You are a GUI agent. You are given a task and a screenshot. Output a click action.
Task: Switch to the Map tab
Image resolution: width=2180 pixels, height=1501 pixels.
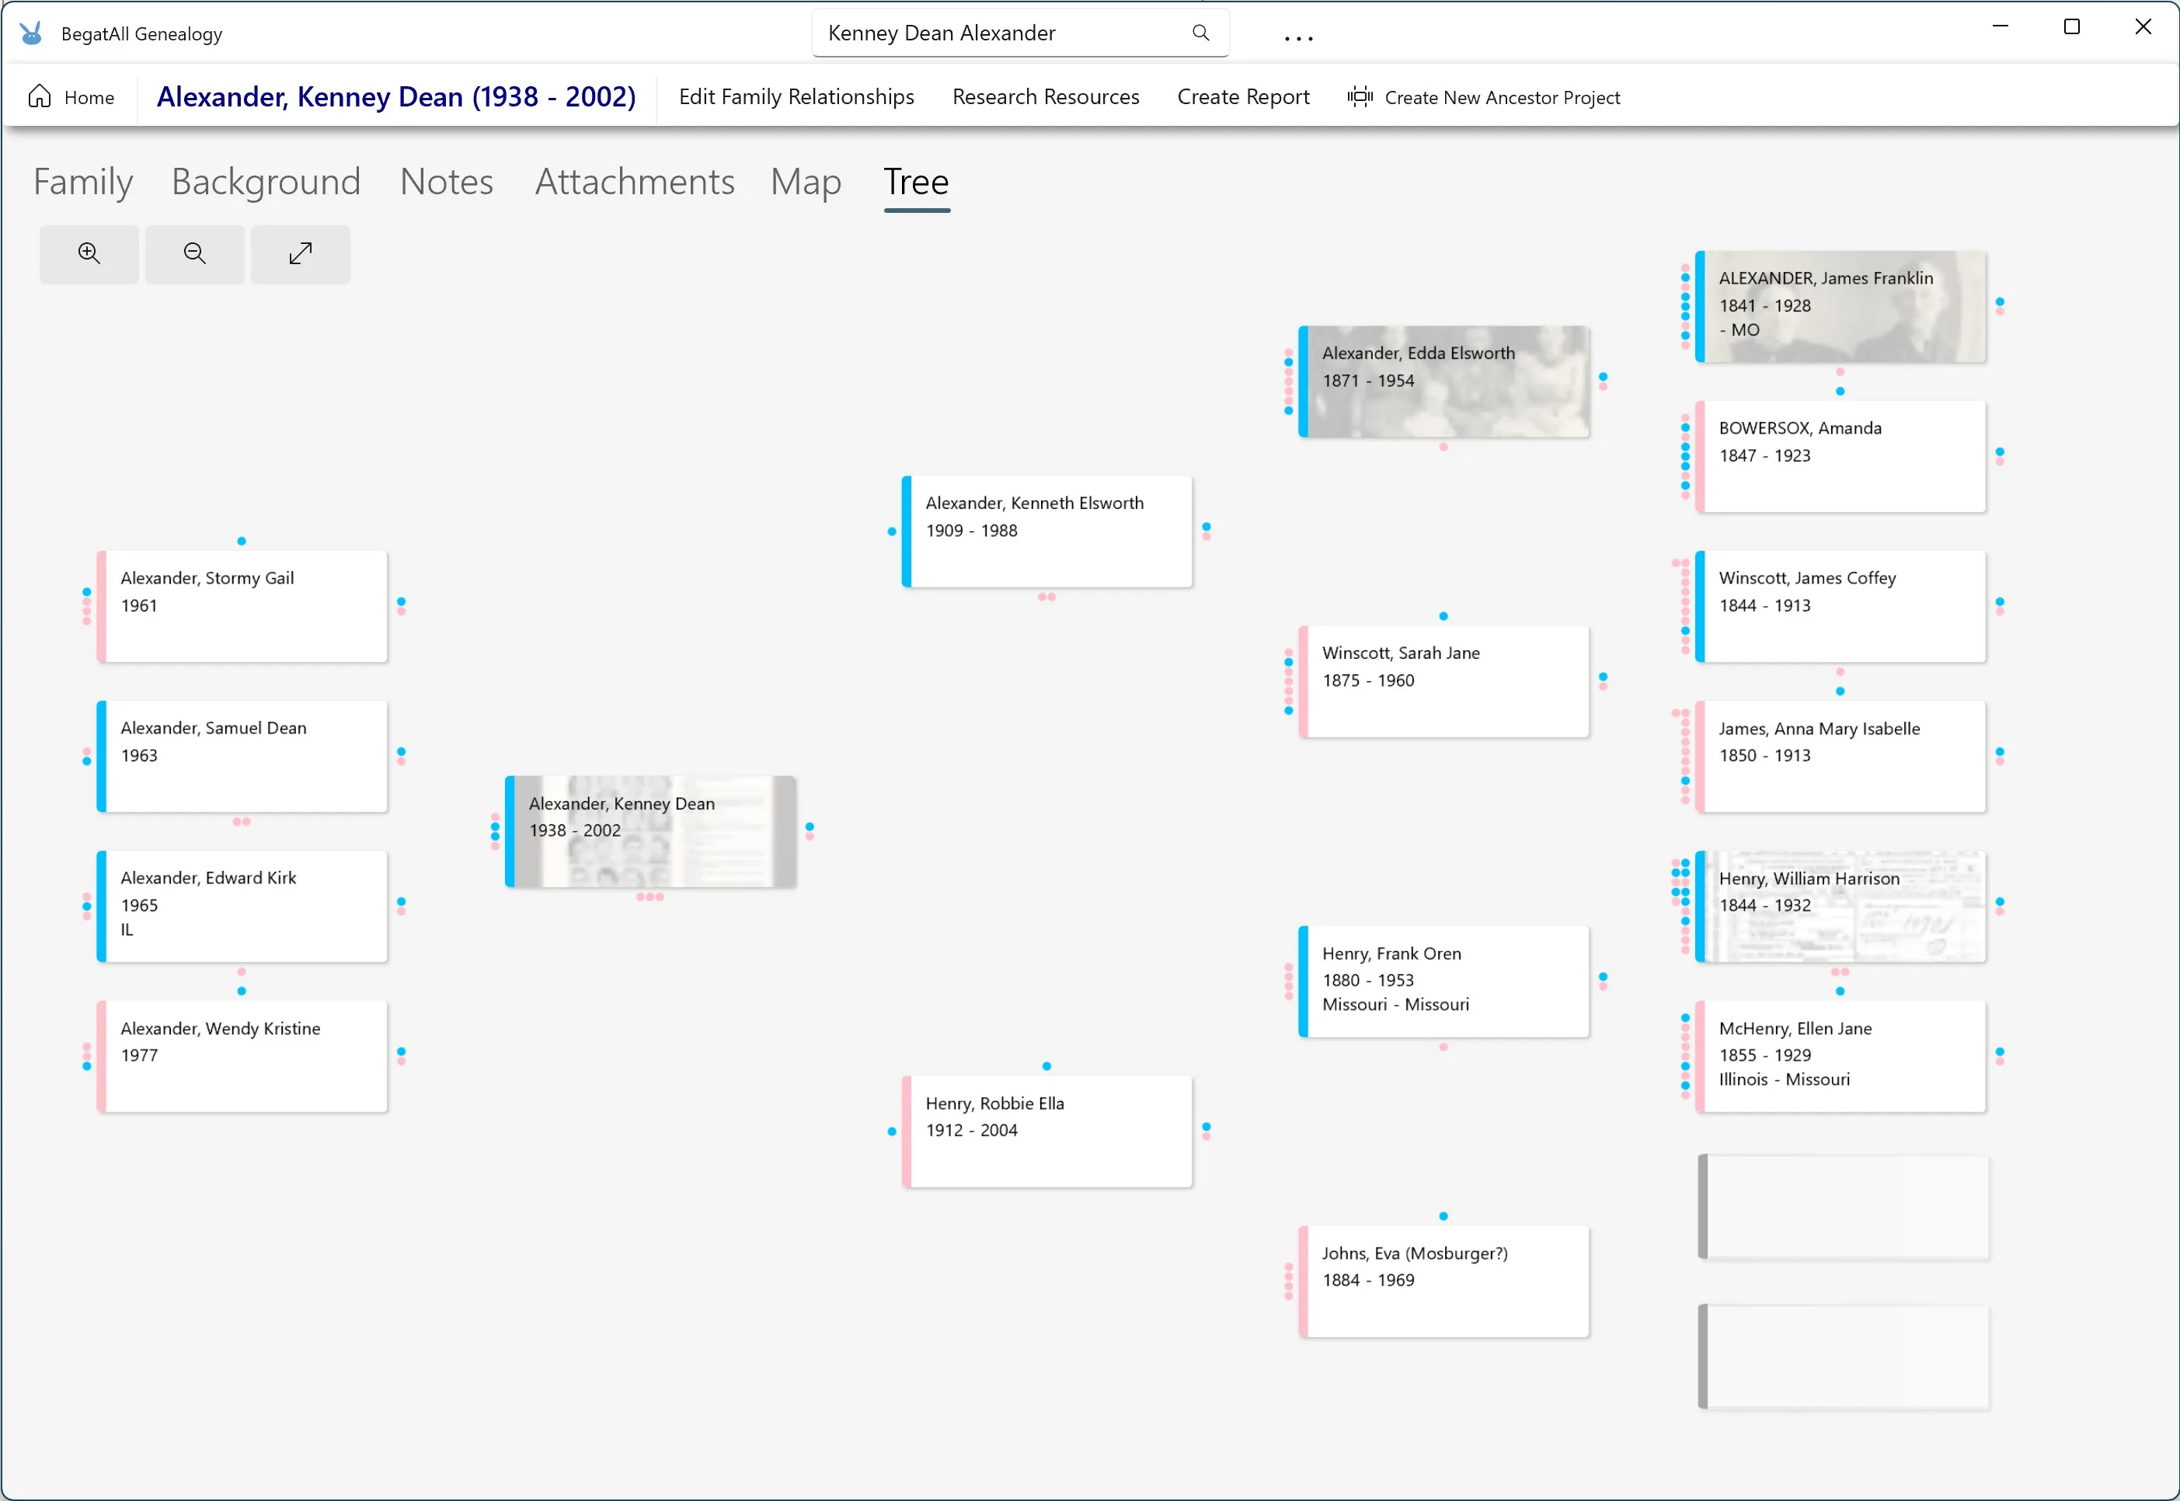click(x=806, y=183)
